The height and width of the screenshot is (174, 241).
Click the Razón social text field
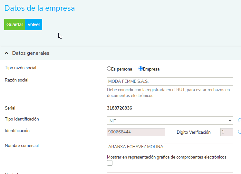tap(170, 82)
